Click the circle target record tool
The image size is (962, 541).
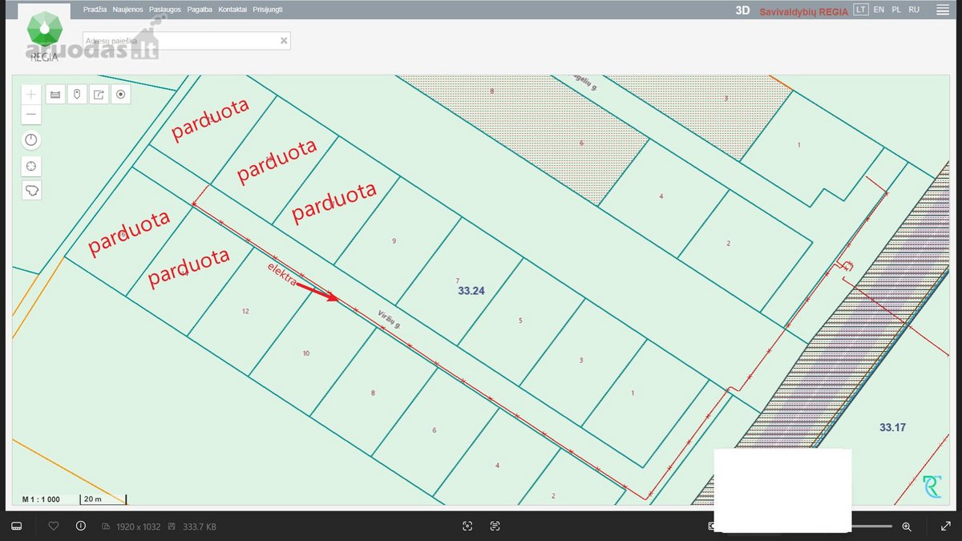(x=121, y=95)
